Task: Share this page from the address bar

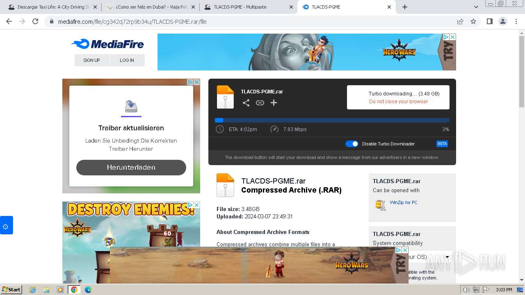Action: (460, 21)
